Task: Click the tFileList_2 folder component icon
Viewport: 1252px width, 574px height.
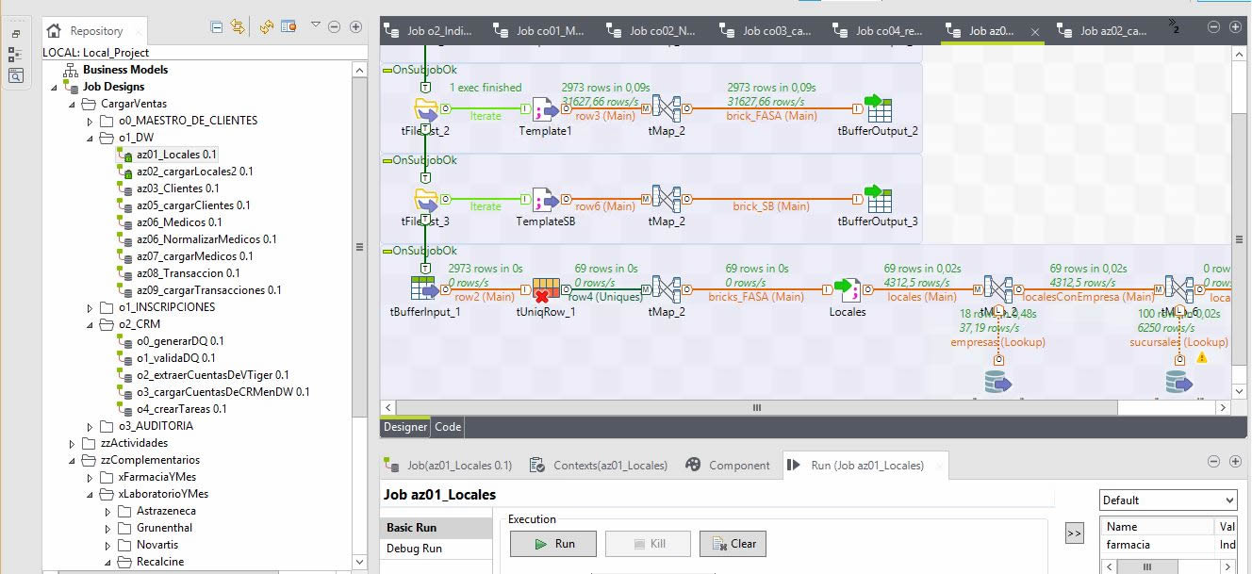Action: 426,110
